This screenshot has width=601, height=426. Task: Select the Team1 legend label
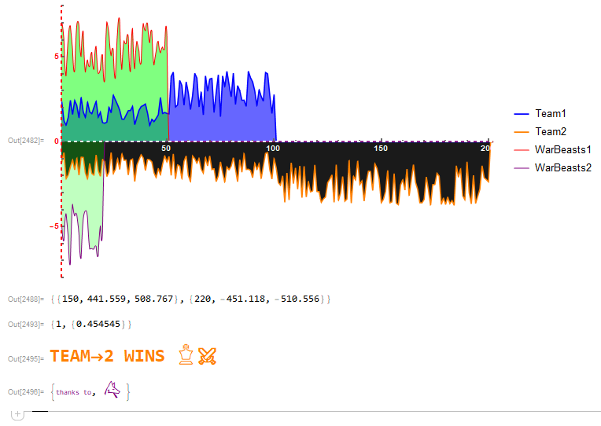coord(551,113)
